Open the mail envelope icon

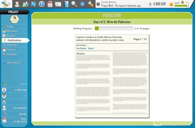pyautogui.click(x=58, y=4)
